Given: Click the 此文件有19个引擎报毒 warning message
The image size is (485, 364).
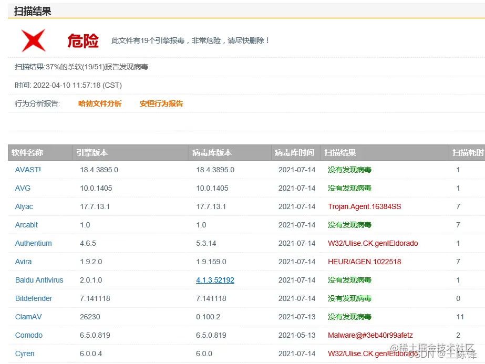Looking at the screenshot, I should (x=190, y=40).
